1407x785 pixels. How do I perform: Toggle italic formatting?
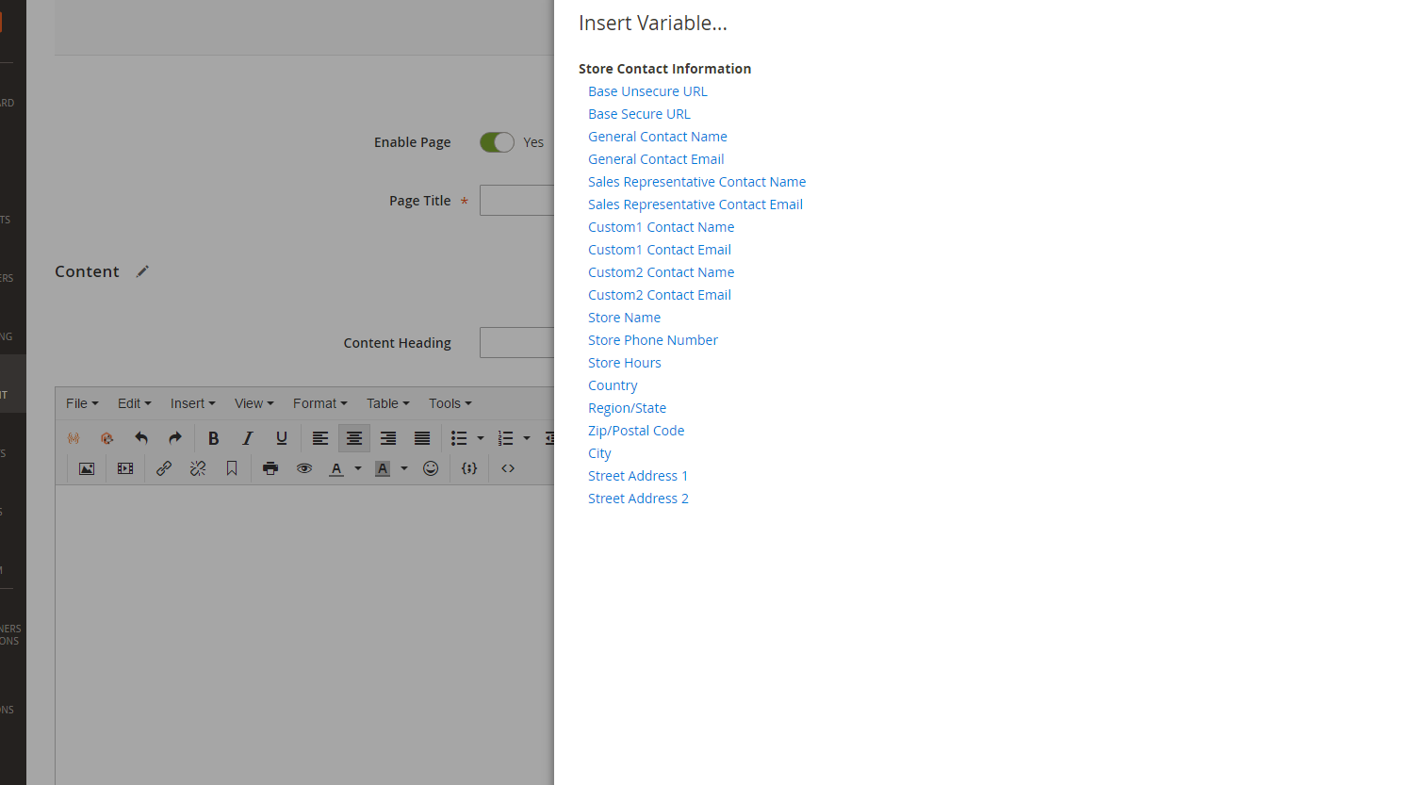point(248,438)
